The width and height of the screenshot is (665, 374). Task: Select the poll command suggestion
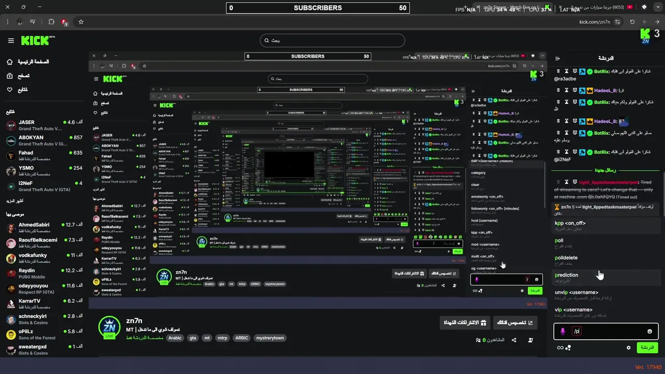pos(607,243)
